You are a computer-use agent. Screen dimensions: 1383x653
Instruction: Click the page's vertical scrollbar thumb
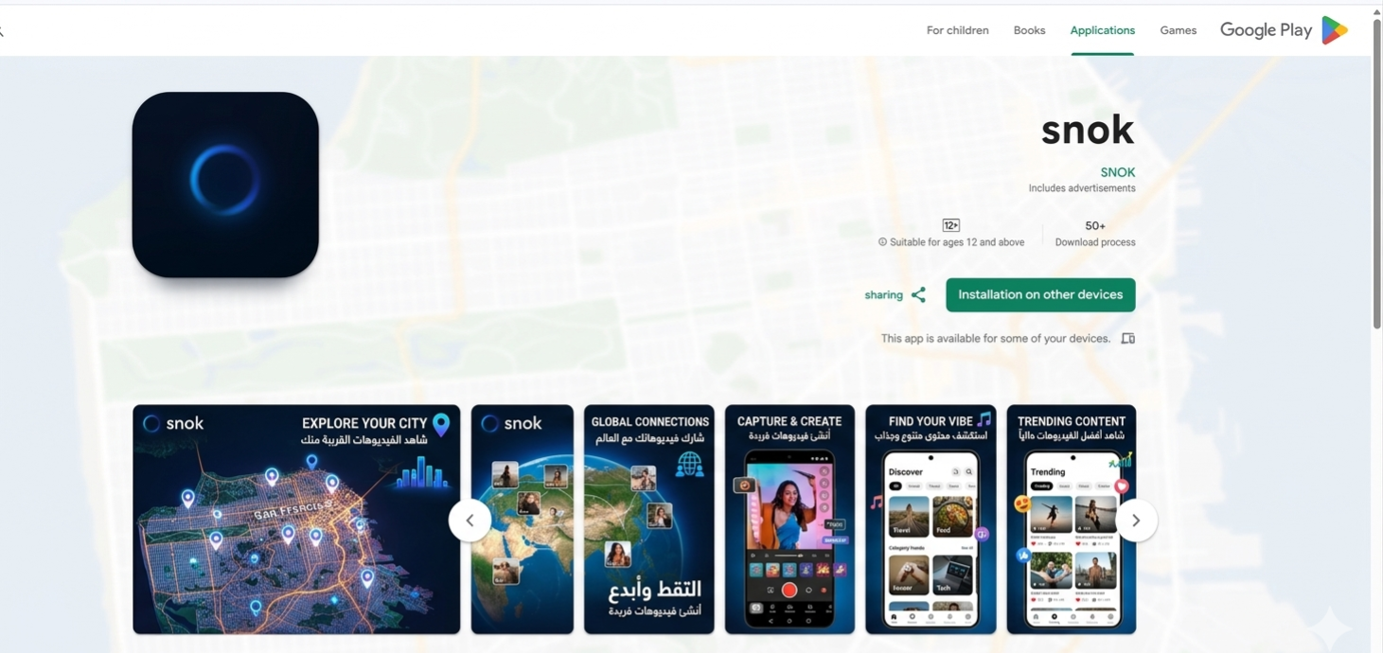[x=1376, y=174]
